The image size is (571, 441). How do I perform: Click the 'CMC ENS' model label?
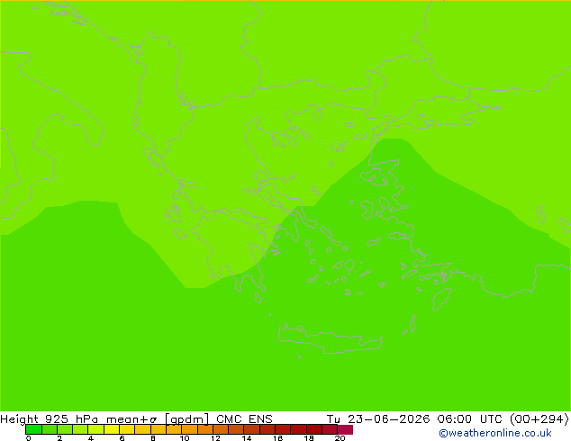coord(244,418)
